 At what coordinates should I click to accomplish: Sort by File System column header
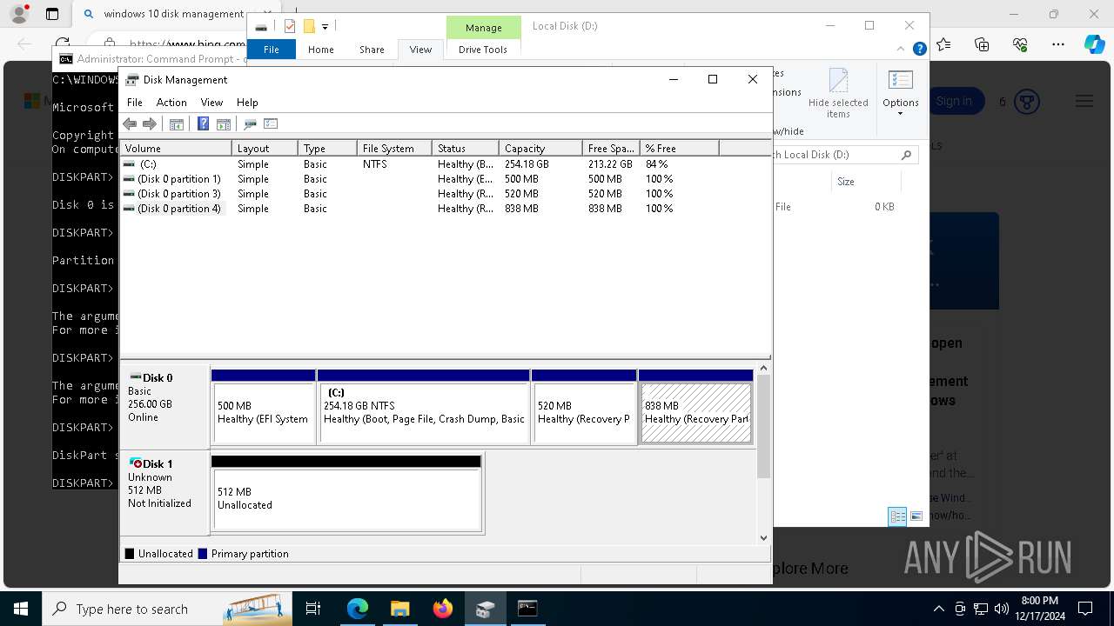click(394, 149)
